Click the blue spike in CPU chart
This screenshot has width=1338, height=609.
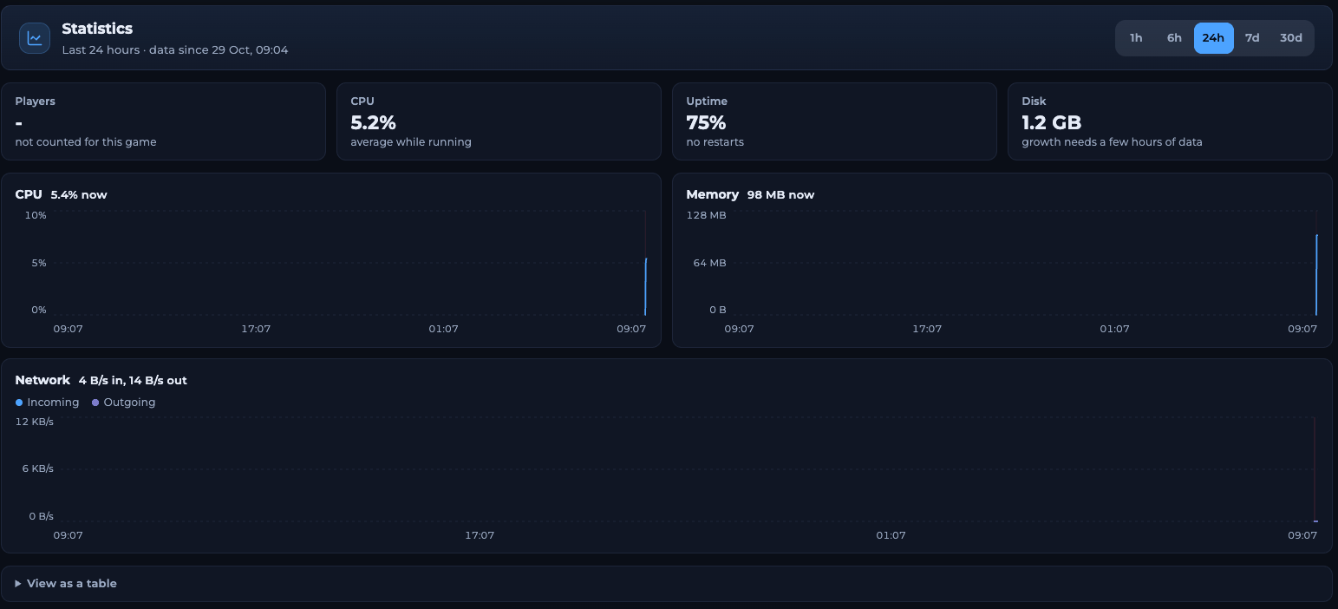pyautogui.click(x=645, y=286)
